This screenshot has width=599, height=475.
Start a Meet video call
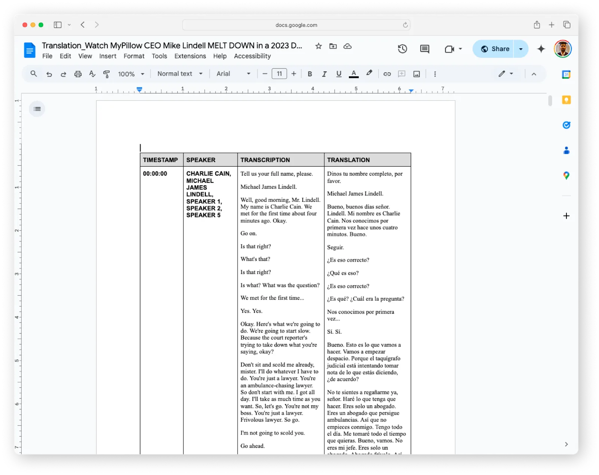pos(449,49)
